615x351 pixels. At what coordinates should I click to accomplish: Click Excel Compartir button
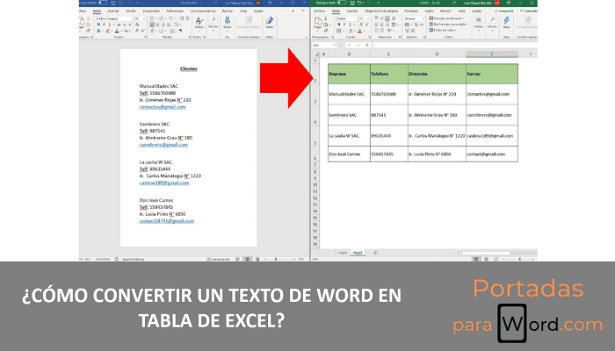(x=505, y=11)
